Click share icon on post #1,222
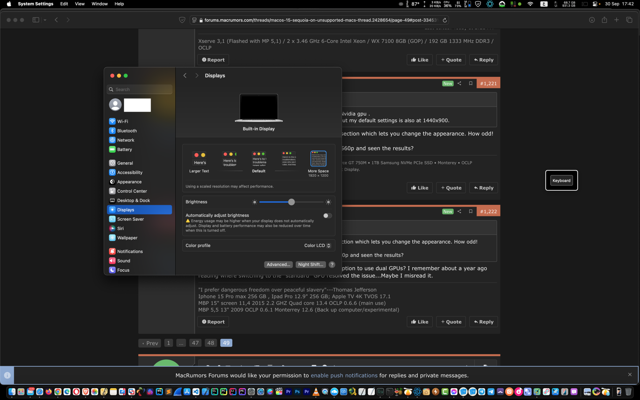Viewport: 640px width, 400px height. coord(459,211)
